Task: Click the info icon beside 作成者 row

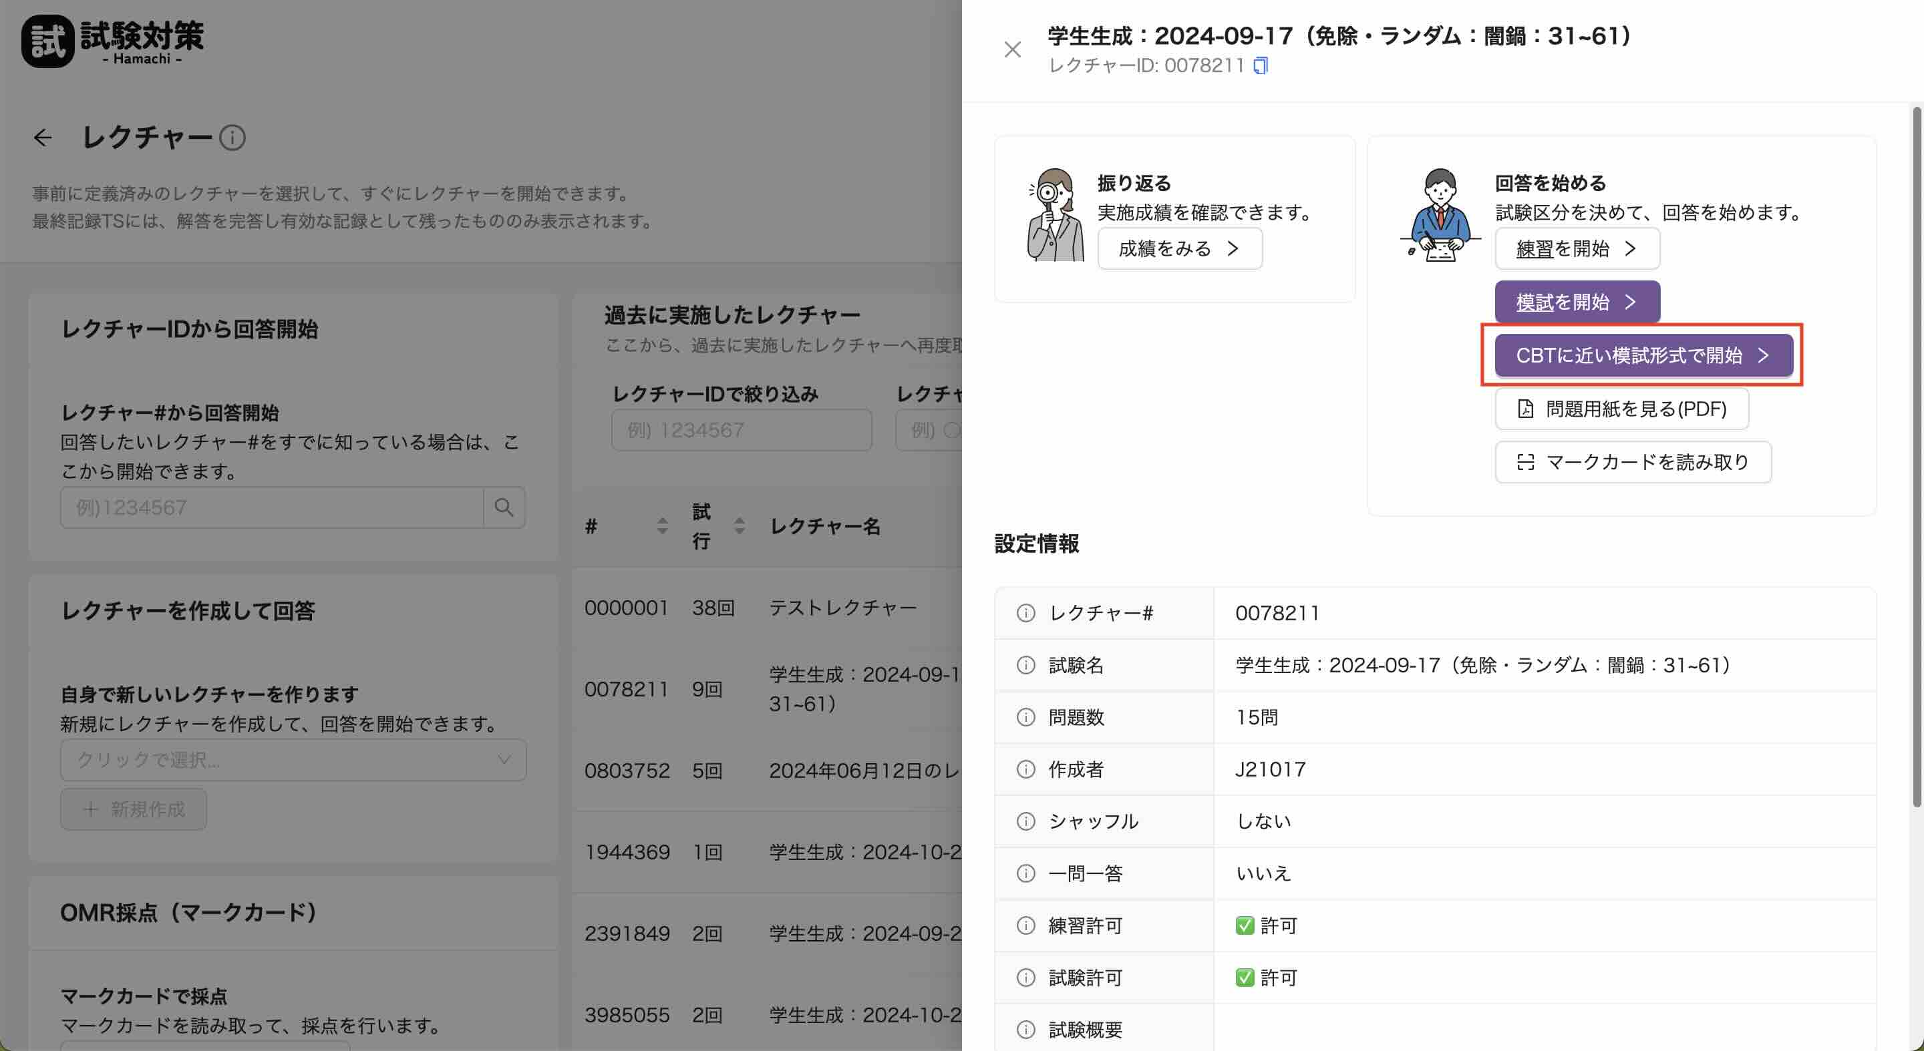Action: coord(1025,770)
